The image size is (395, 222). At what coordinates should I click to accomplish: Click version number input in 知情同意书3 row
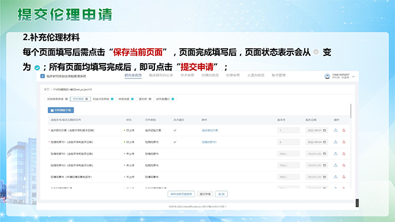pyautogui.click(x=288, y=165)
